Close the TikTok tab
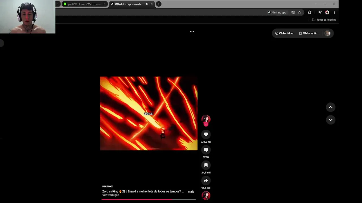 (x=152, y=4)
